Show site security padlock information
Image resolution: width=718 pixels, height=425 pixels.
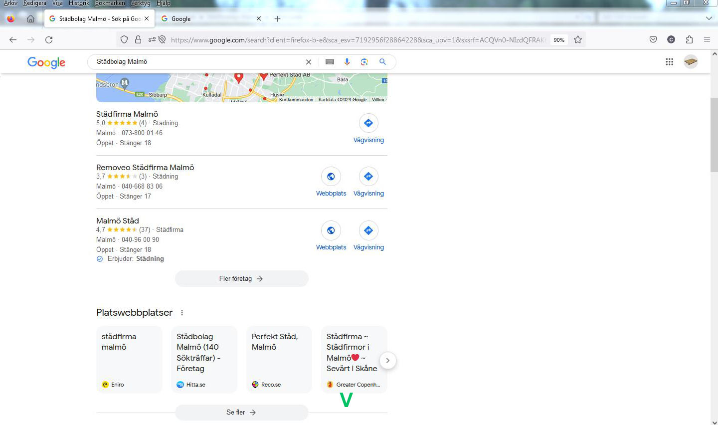point(138,40)
